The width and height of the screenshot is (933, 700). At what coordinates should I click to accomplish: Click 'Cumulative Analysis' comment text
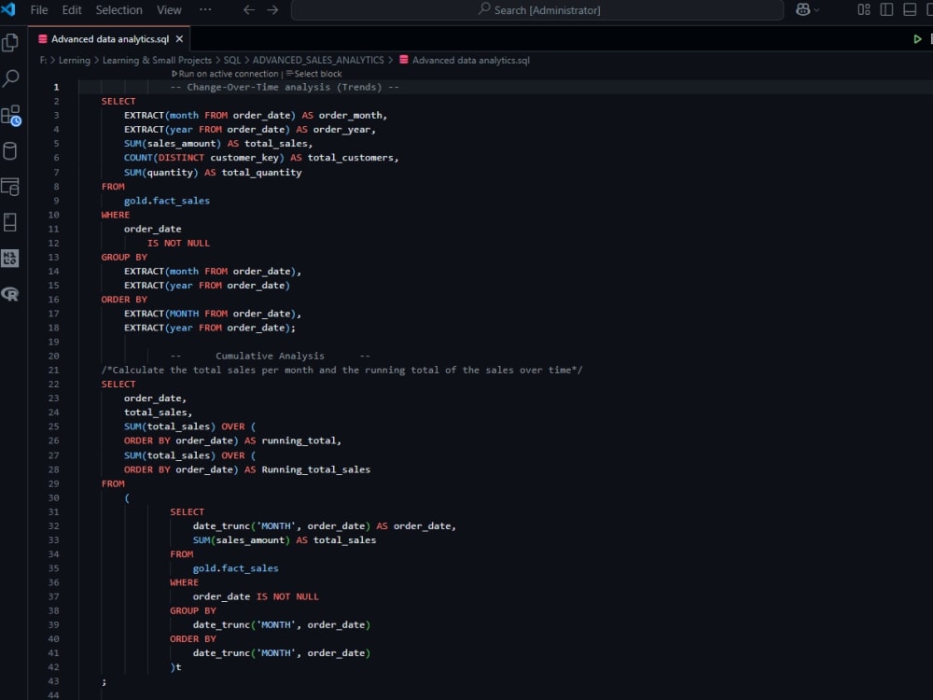(271, 356)
